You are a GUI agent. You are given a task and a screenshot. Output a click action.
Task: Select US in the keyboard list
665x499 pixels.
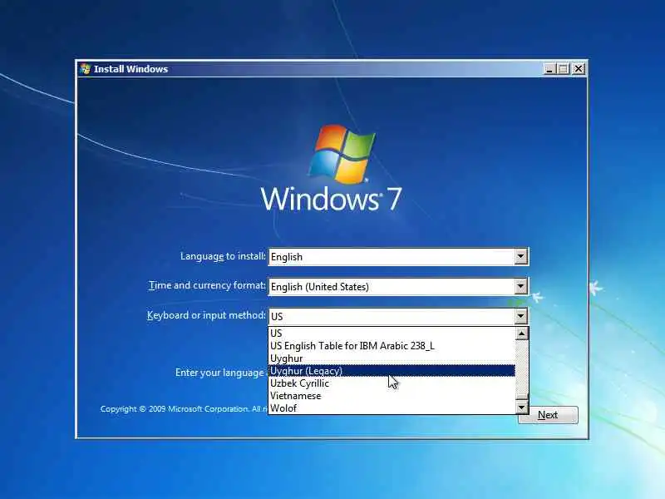point(392,333)
